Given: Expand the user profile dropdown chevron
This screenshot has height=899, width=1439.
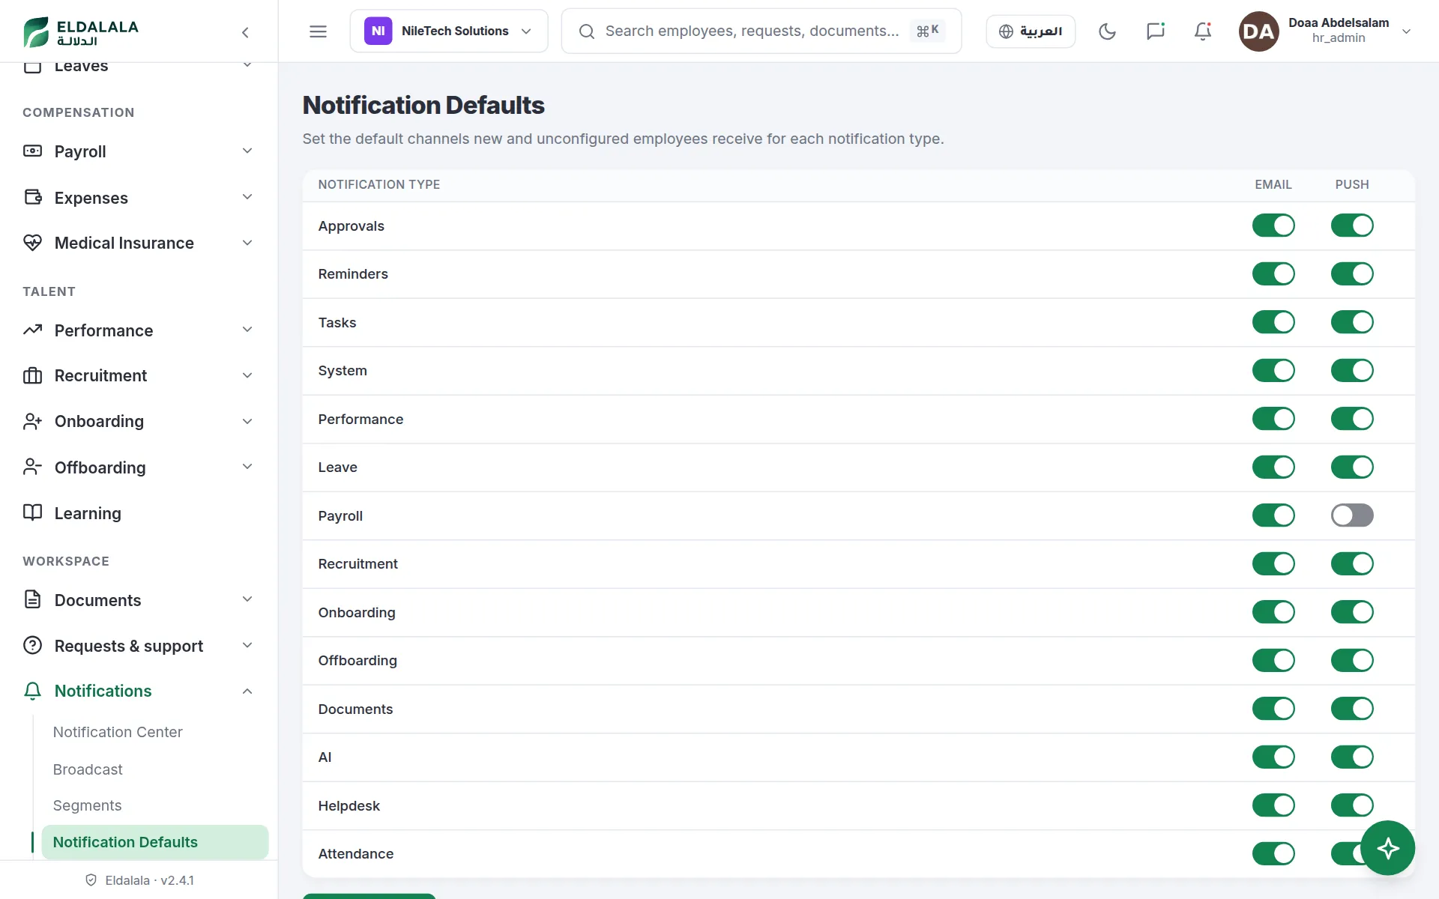Looking at the screenshot, I should 1406,31.
